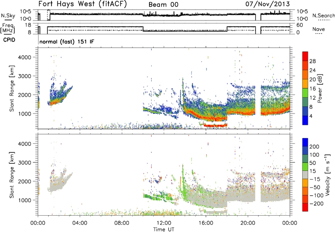Image resolution: width=335 pixels, height=232 pixels.
Task: Pick the light green Power segment between 12 and 16
Action: pos(305,93)
